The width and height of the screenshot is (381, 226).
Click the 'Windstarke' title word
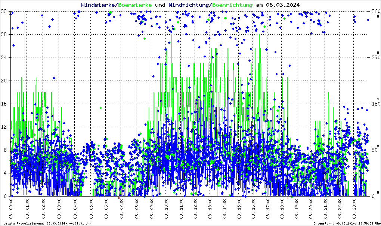tap(99, 5)
